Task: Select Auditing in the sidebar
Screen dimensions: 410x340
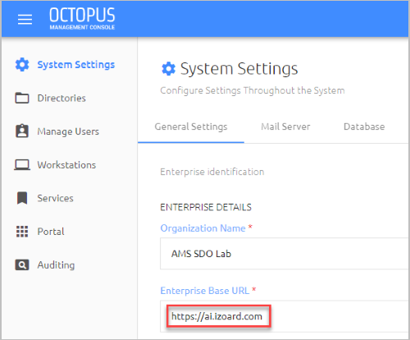Action: [56, 265]
